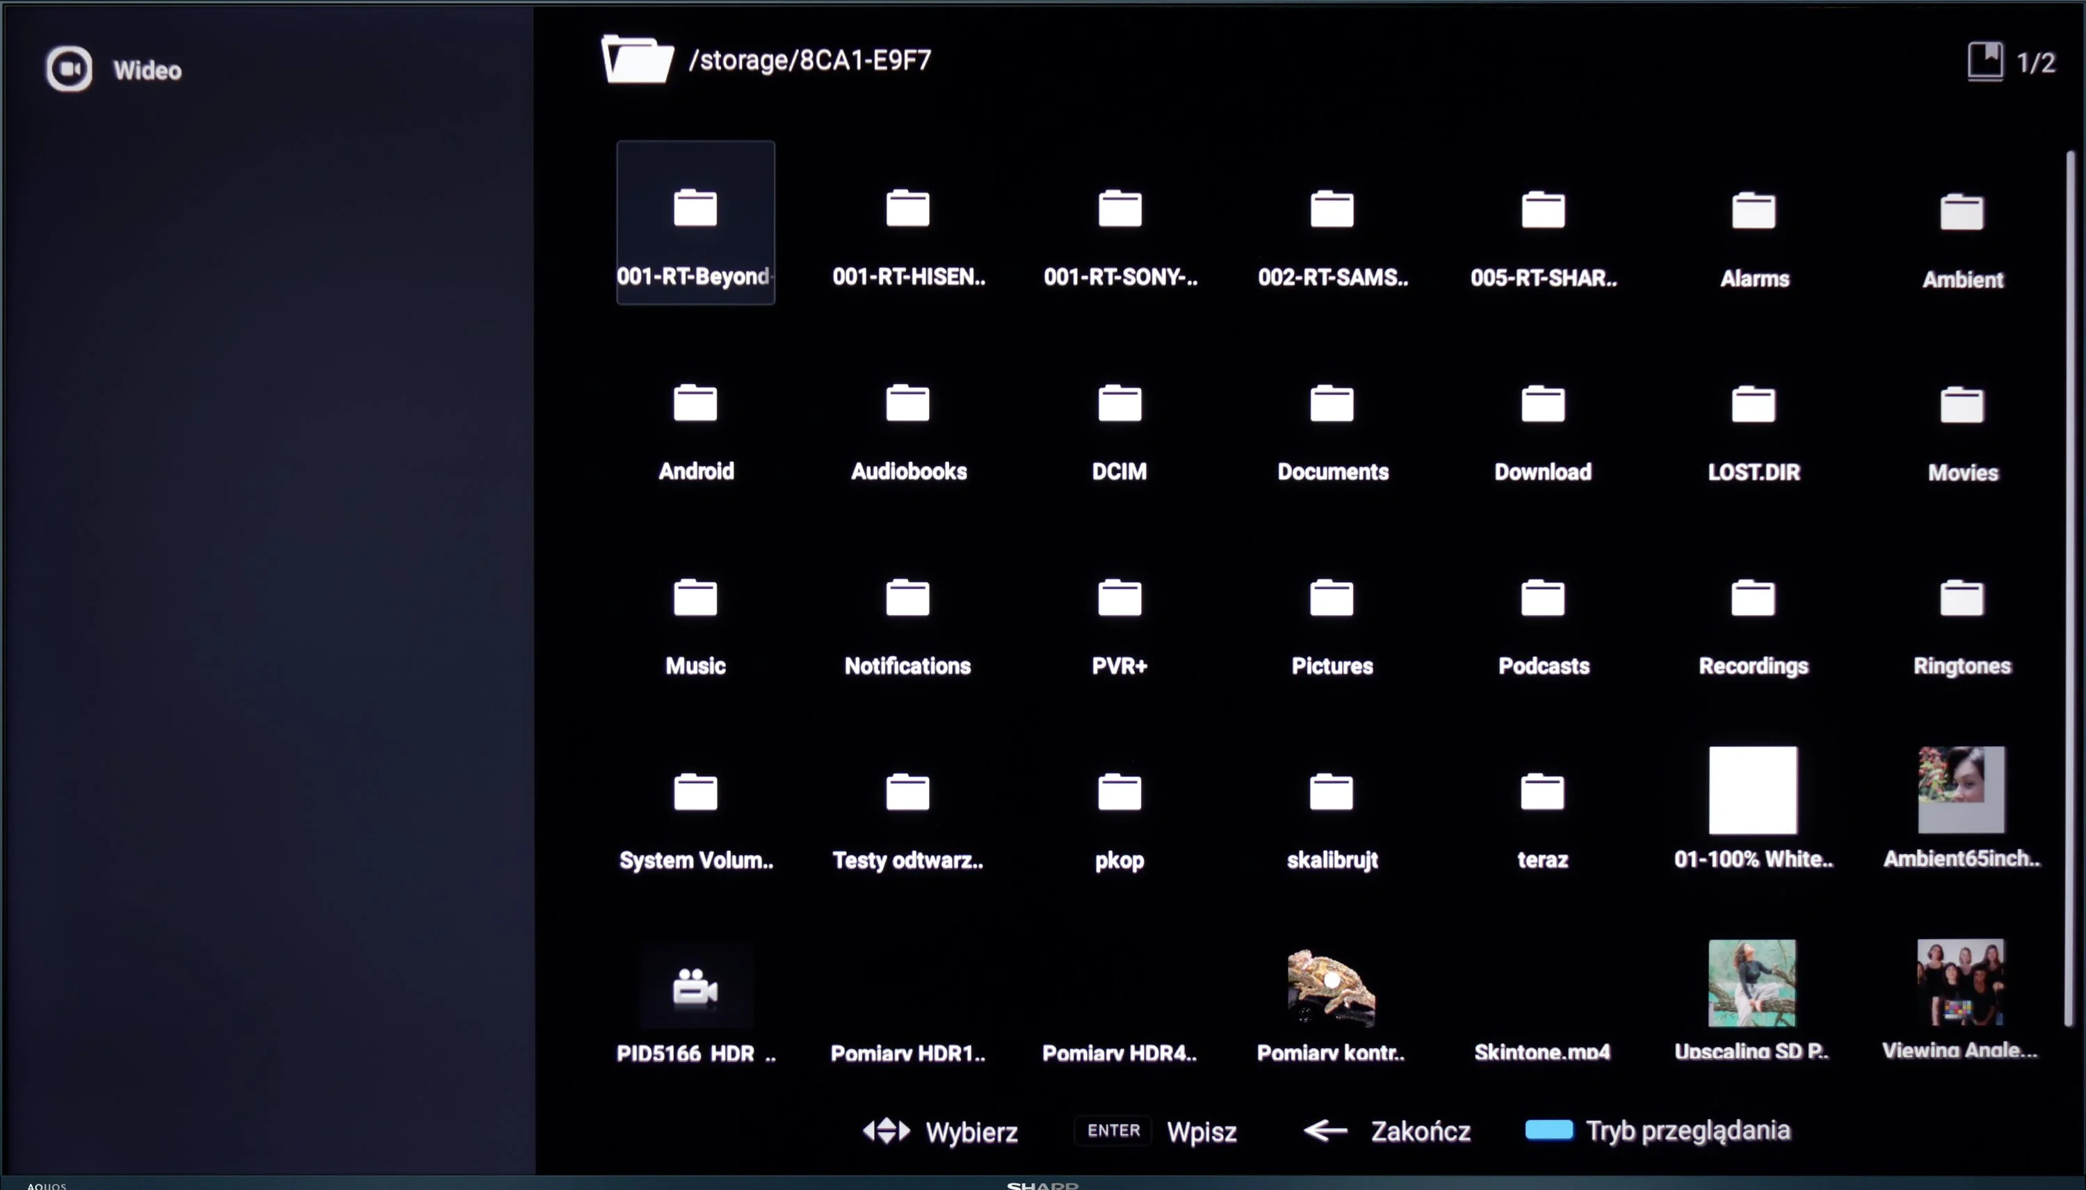Click the storage path folder icon
The image size is (2086, 1190).
click(x=638, y=59)
